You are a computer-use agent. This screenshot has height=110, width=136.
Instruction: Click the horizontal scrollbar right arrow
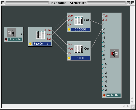[128, 106]
